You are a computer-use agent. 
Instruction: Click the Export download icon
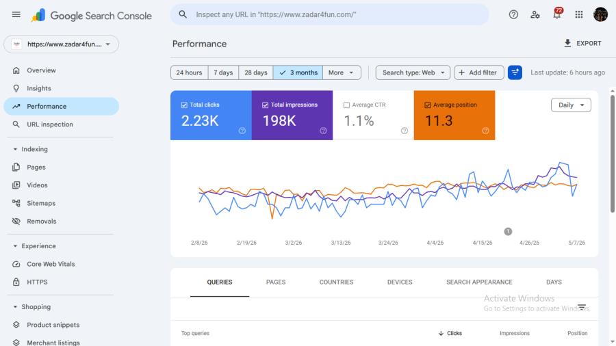click(x=567, y=43)
